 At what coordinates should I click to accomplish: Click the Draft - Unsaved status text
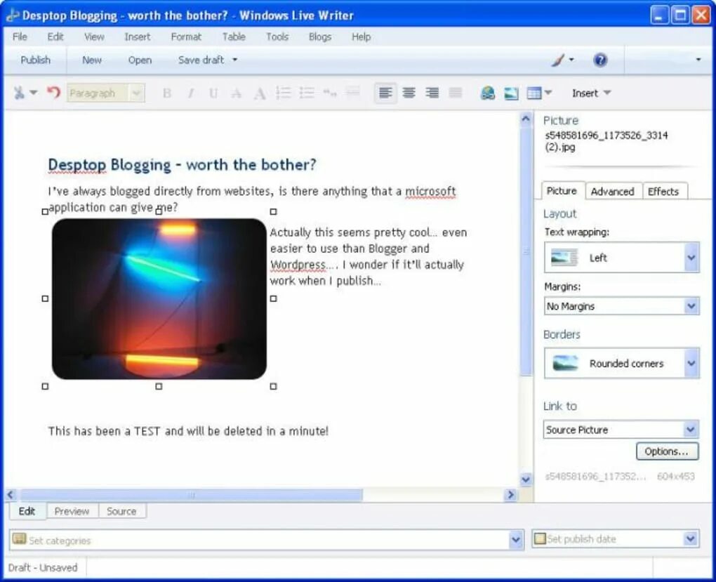point(43,567)
